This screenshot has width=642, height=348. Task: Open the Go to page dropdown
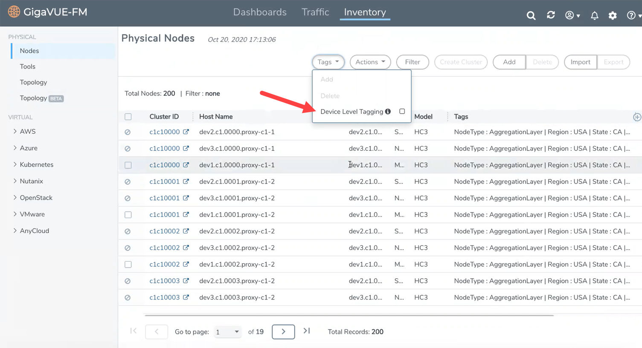[x=228, y=332]
